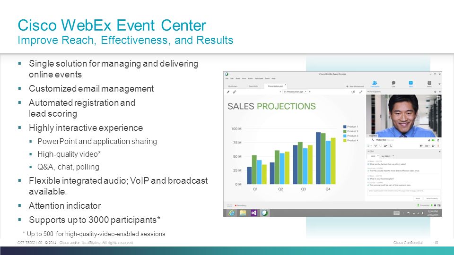Open the Participant menu
Image resolution: width=454 pixels, height=255 pixels.
coord(259,79)
